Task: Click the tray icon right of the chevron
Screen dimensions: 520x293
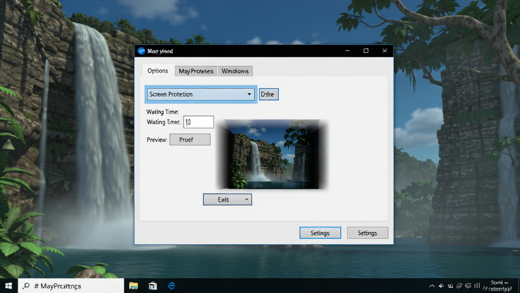Action: [441, 286]
